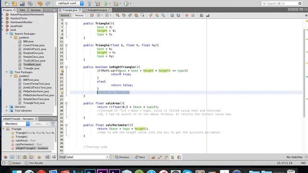Open the Find field history dropdown

(x=107, y=157)
